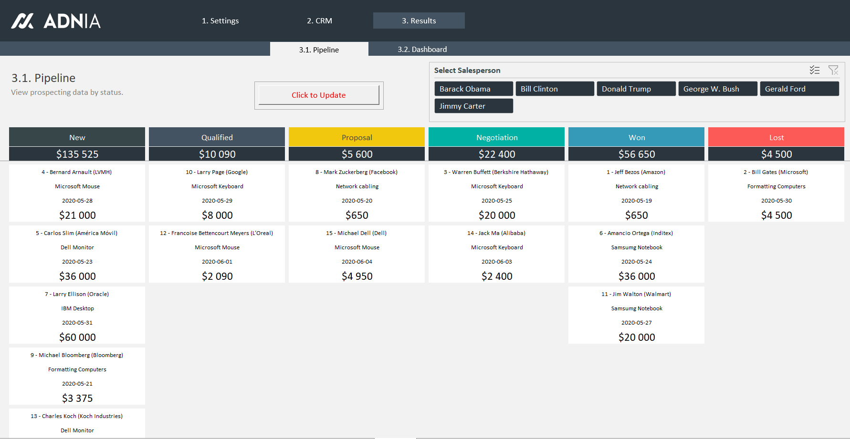The width and height of the screenshot is (850, 439).
Task: Select the 3. Results tab
Action: 419,20
